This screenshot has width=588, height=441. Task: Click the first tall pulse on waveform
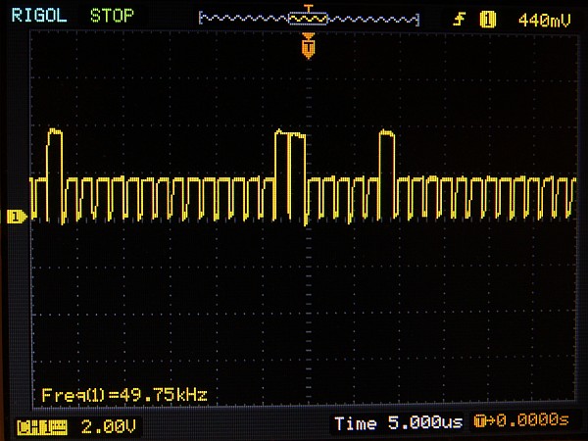[x=55, y=157]
